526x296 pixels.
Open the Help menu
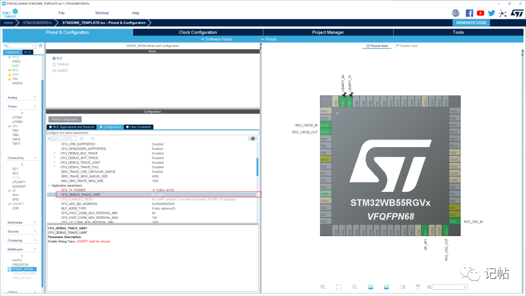tap(136, 13)
